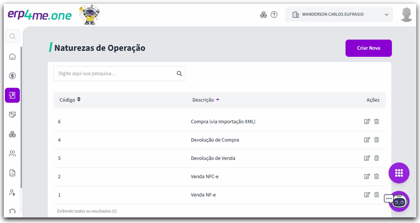Click the Naturezas de Operação heading
This screenshot has width=420, height=223.
(100, 48)
